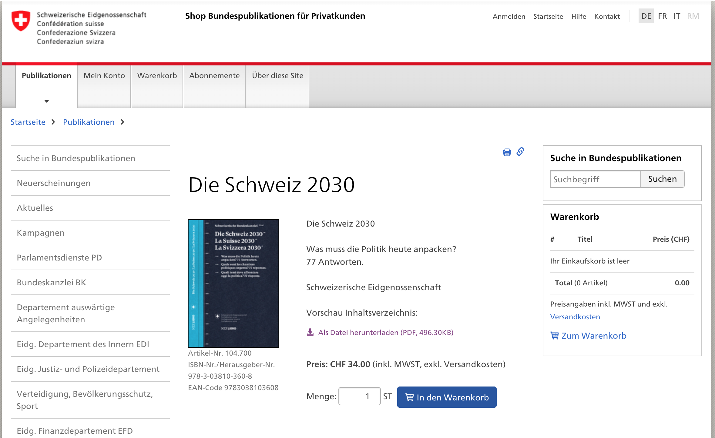Open Bundeskanzlei BK in sidebar
Image resolution: width=715 pixels, height=438 pixels.
coord(52,282)
